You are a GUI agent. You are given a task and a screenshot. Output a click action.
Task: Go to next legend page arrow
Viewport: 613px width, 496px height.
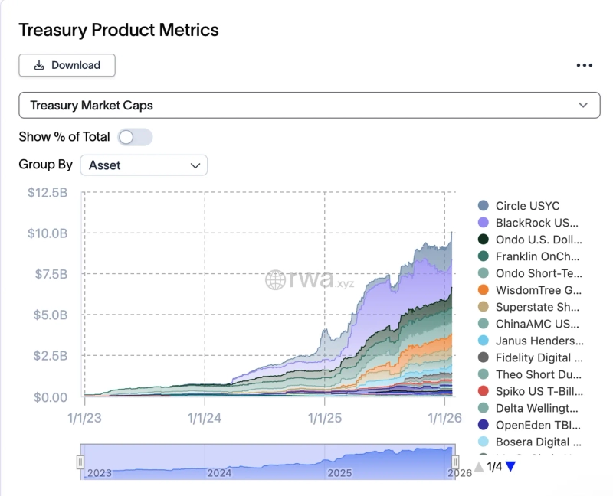(x=511, y=466)
